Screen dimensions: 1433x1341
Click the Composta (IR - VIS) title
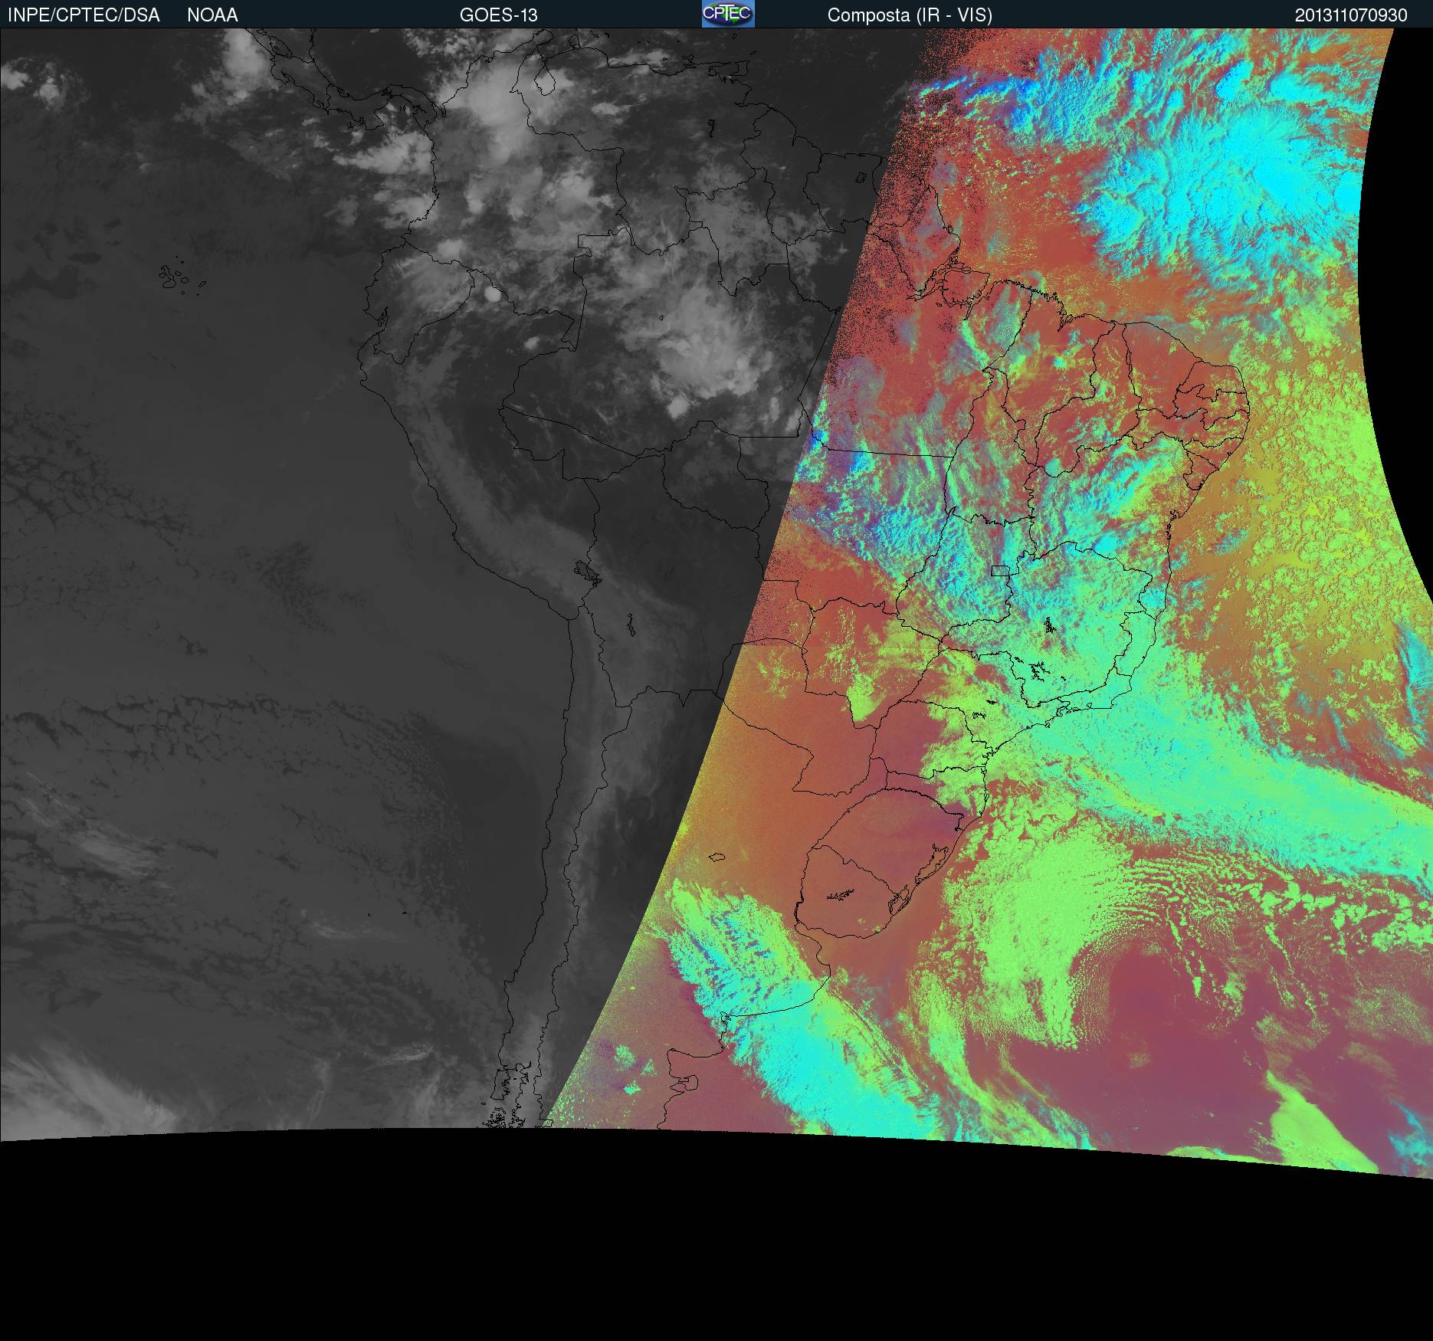click(x=910, y=15)
